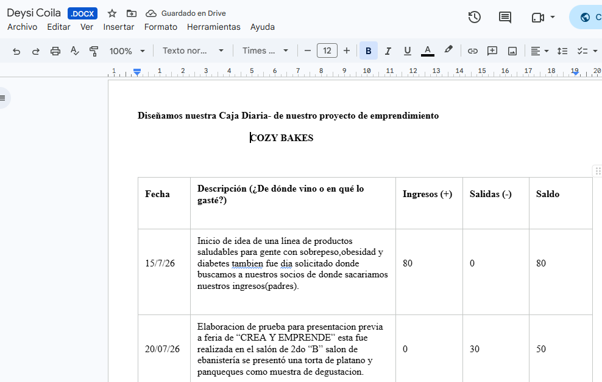Change the text color
Screen dimensions: 602x382
tap(427, 50)
